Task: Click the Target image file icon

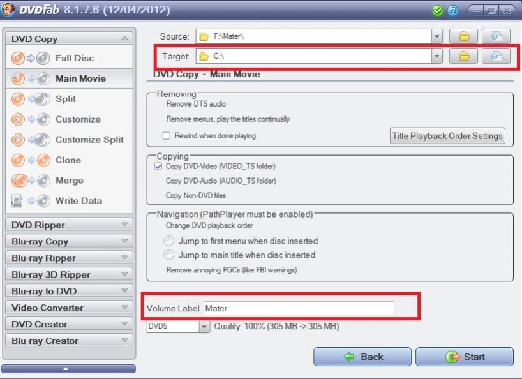Action: click(x=496, y=56)
